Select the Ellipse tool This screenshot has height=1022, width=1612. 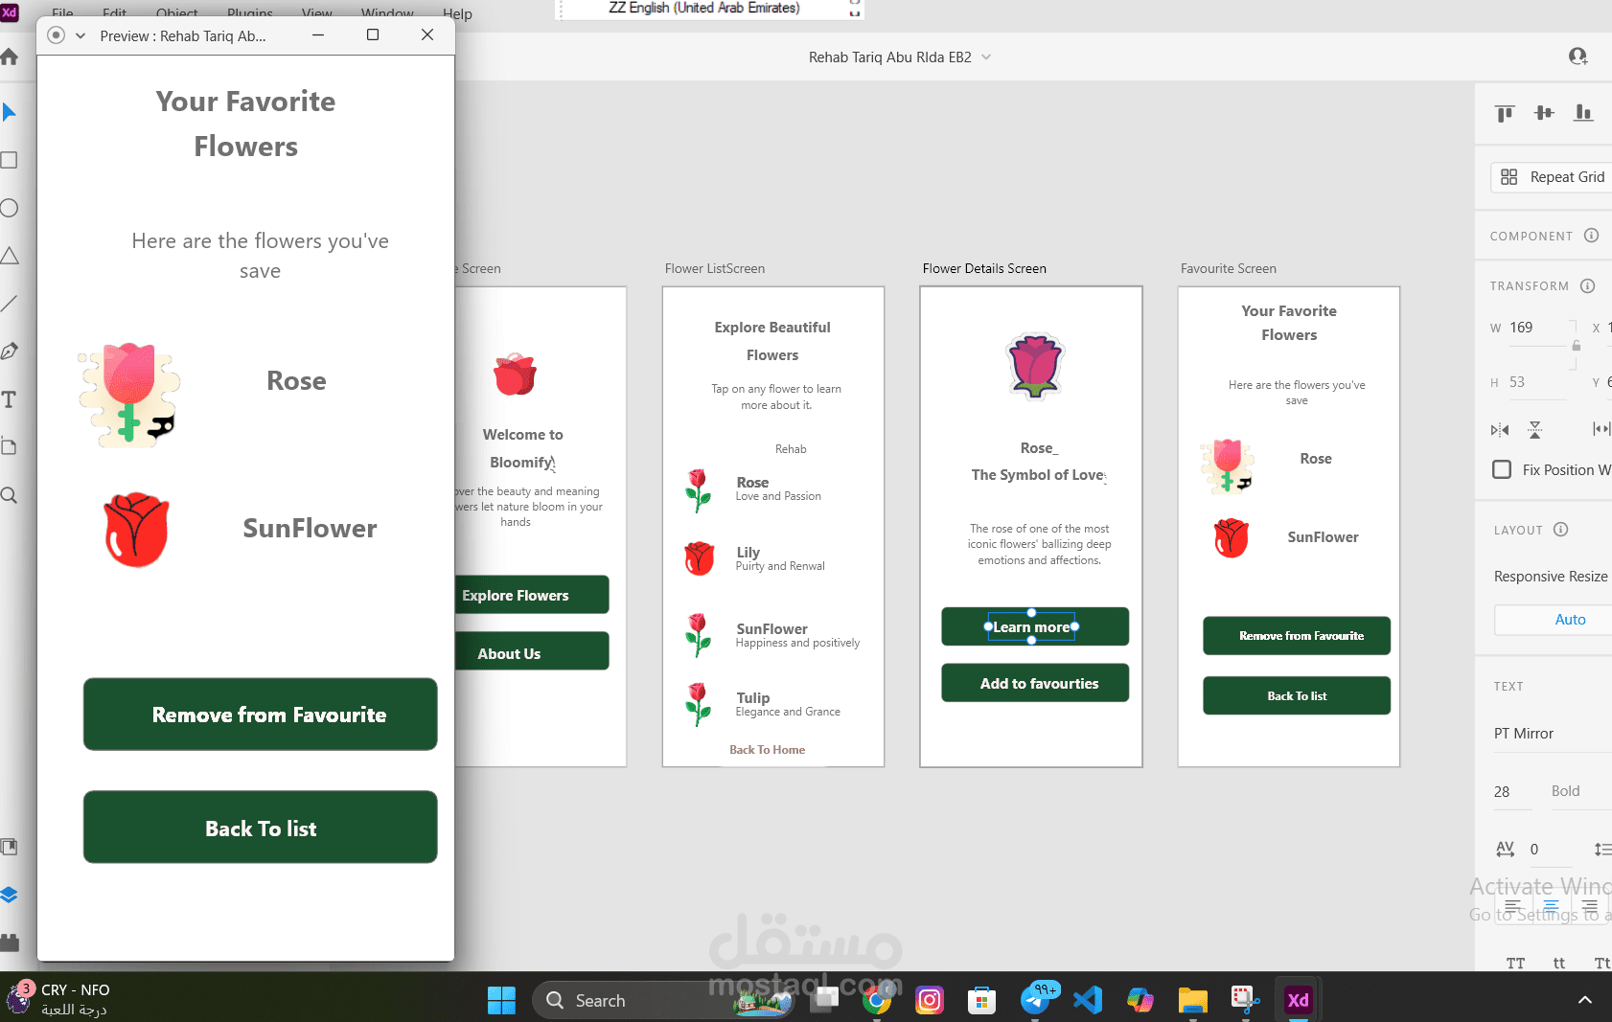(x=10, y=208)
